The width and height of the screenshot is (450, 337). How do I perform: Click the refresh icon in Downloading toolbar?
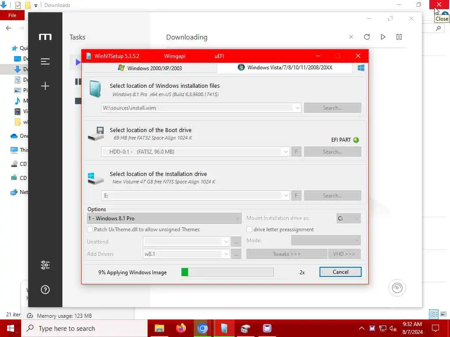tap(367, 37)
